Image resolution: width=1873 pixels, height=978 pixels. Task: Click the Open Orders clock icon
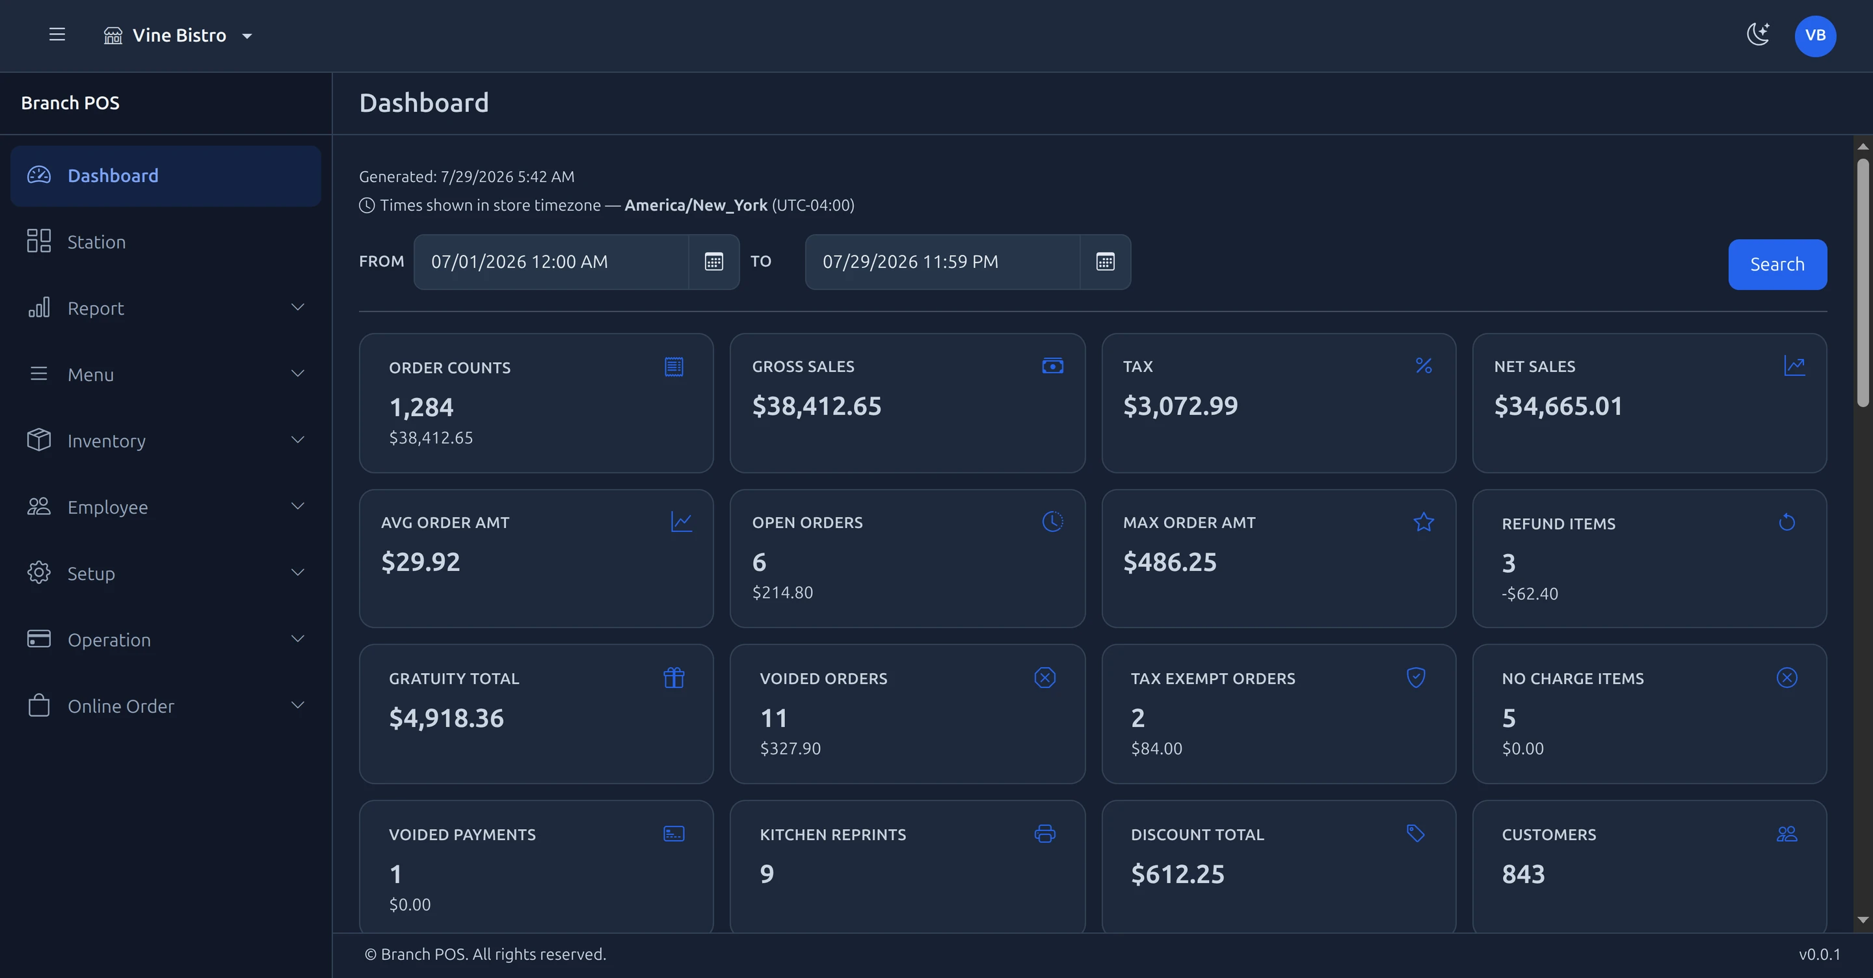tap(1052, 522)
